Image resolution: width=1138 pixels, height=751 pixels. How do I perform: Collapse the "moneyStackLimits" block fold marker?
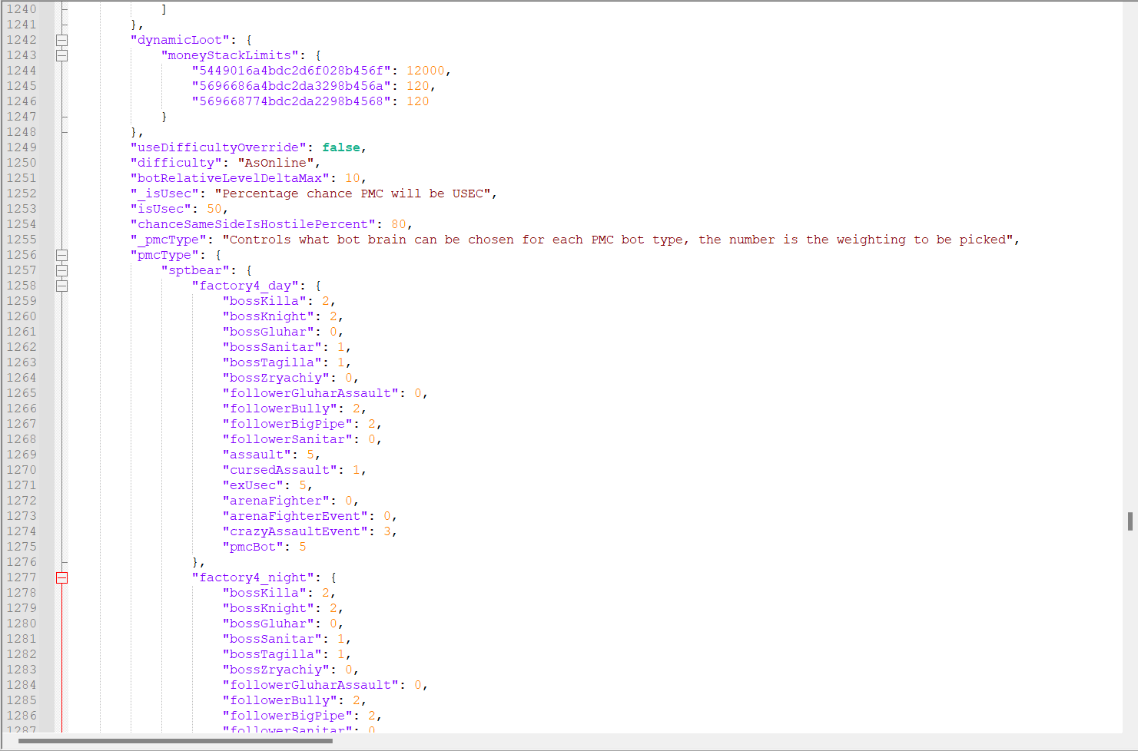[61, 55]
